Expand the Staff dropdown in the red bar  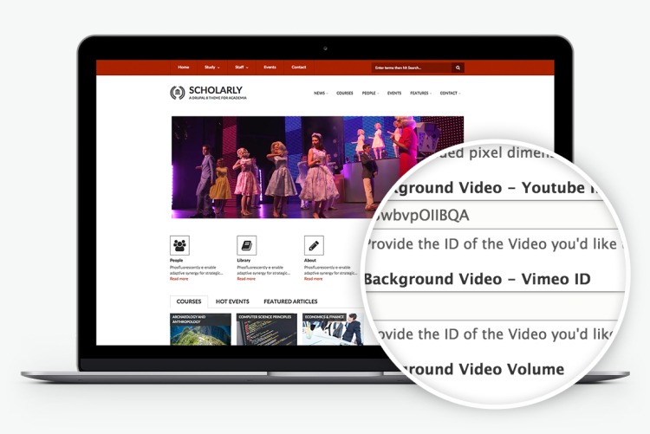tap(242, 68)
